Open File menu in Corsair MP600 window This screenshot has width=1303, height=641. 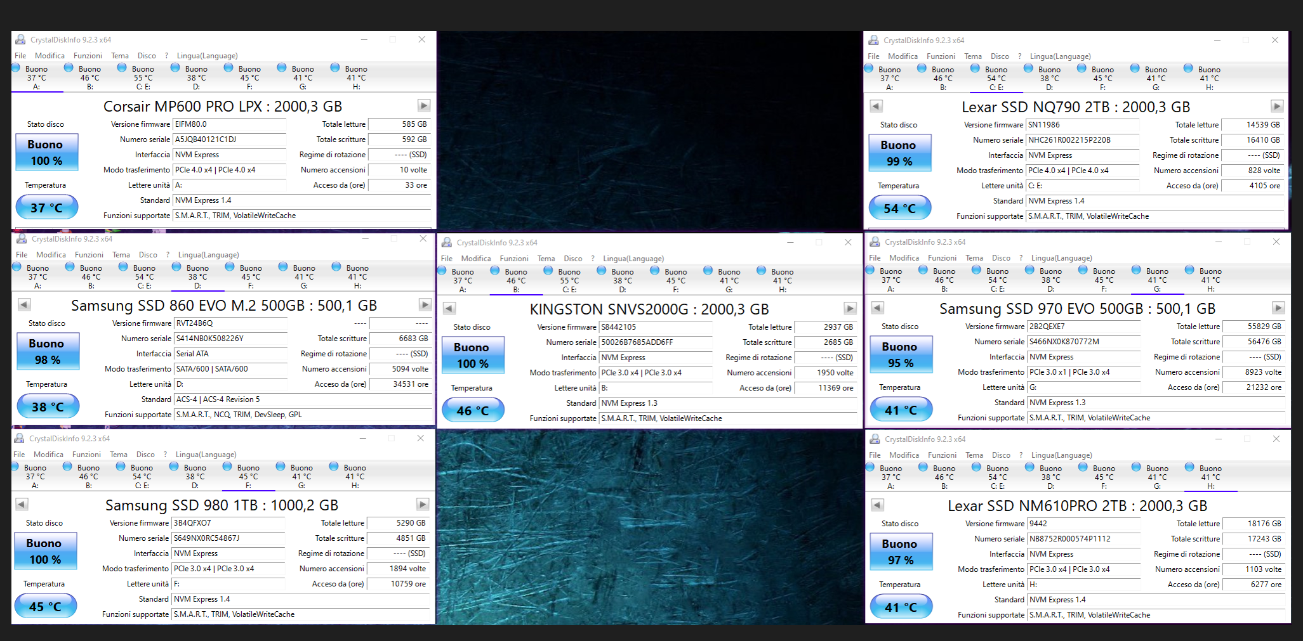tap(20, 56)
